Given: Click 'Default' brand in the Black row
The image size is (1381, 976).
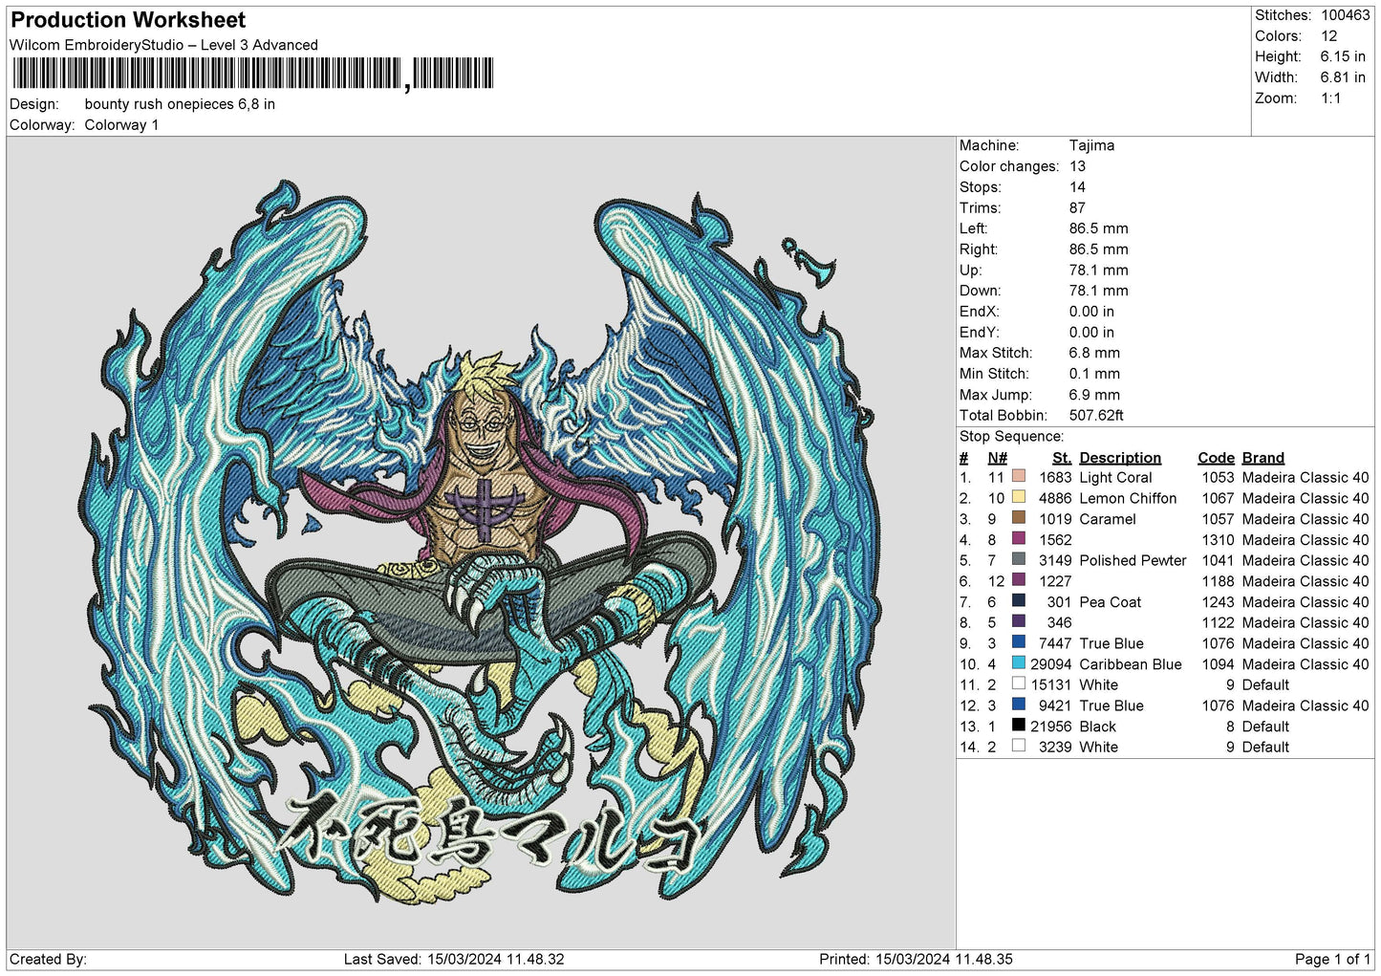Looking at the screenshot, I should [x=1265, y=727].
